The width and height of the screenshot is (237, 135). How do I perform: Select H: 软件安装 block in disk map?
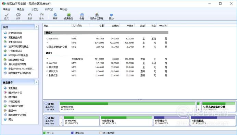point(126,121)
